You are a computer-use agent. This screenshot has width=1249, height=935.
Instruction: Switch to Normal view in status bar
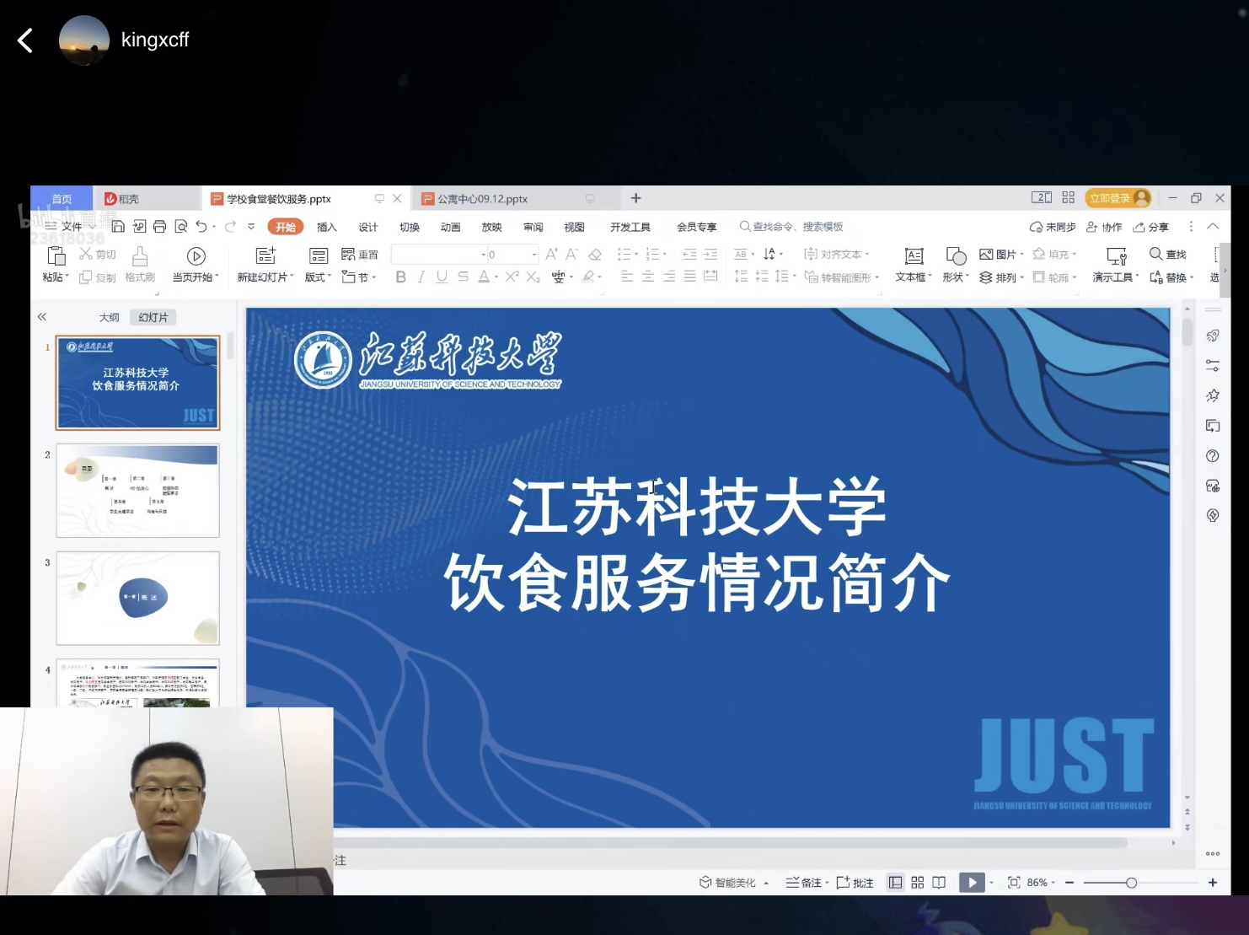point(895,883)
